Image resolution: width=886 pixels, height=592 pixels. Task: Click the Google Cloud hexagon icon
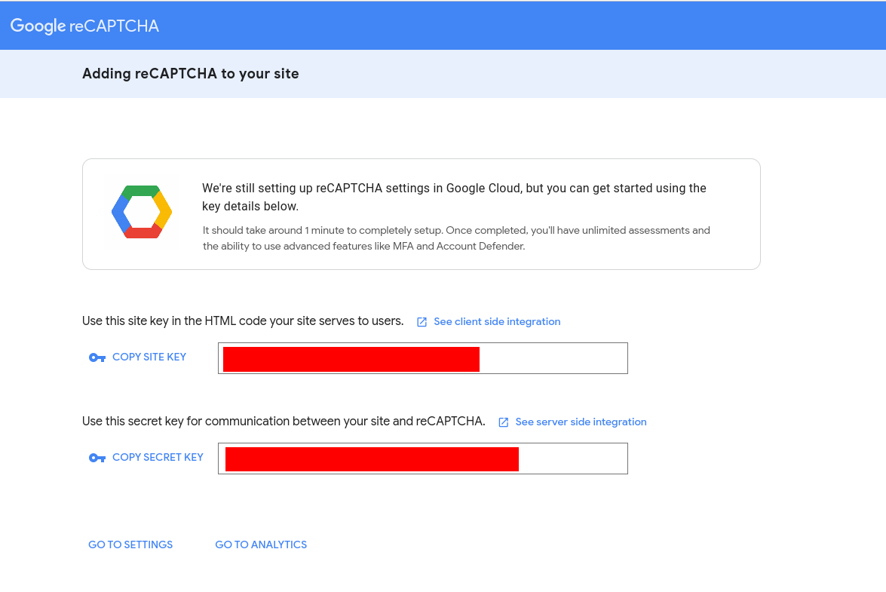(x=142, y=212)
